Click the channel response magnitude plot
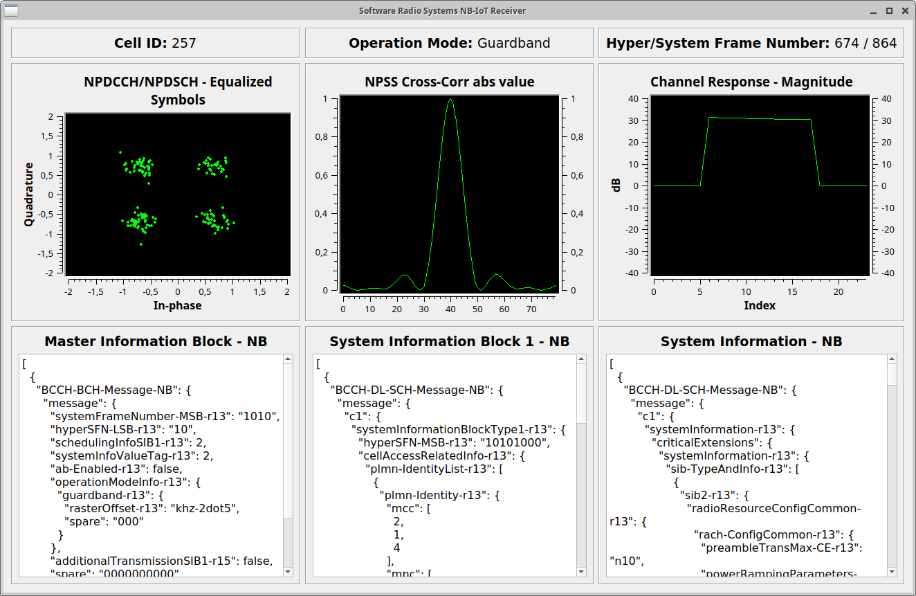The height and width of the screenshot is (596, 916). [760, 186]
